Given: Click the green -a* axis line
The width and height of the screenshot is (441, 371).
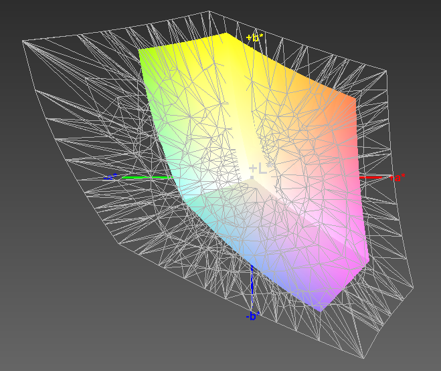Looking at the screenshot, I should 147,178.
